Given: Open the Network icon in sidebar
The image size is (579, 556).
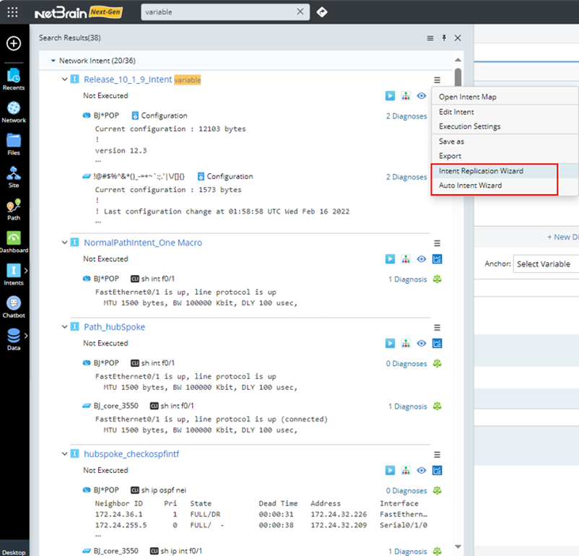Looking at the screenshot, I should point(14,112).
